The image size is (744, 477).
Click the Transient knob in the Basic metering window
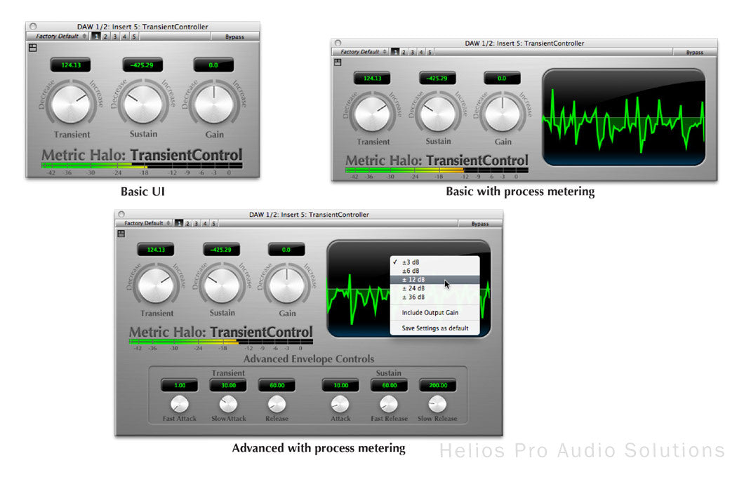[373, 114]
